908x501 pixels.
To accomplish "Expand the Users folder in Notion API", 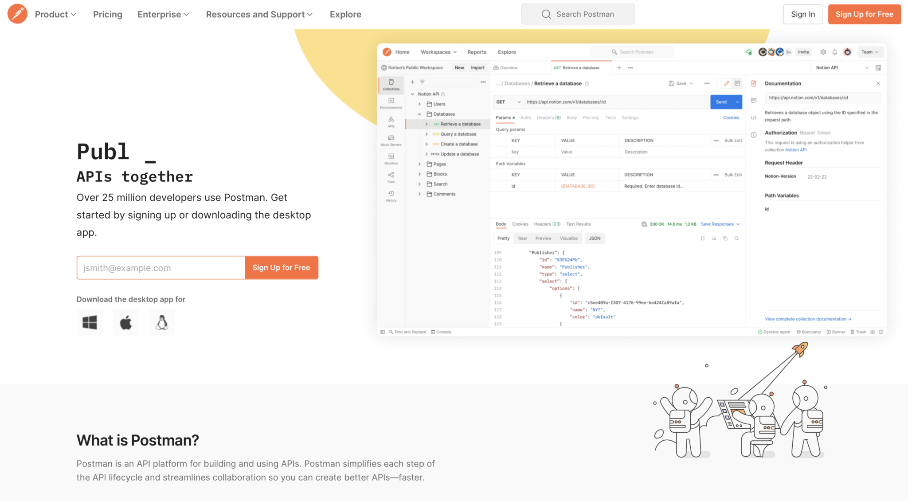I will [x=419, y=104].
